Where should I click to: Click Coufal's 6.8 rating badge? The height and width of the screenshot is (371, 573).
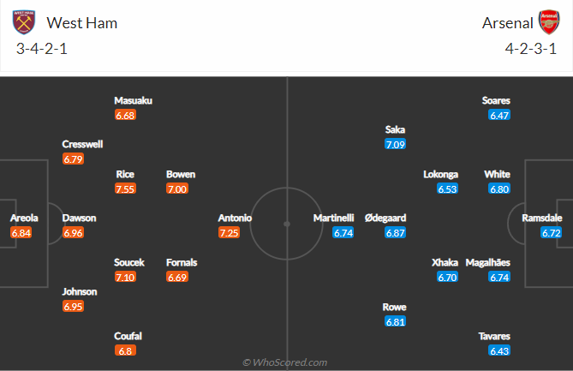125,350
